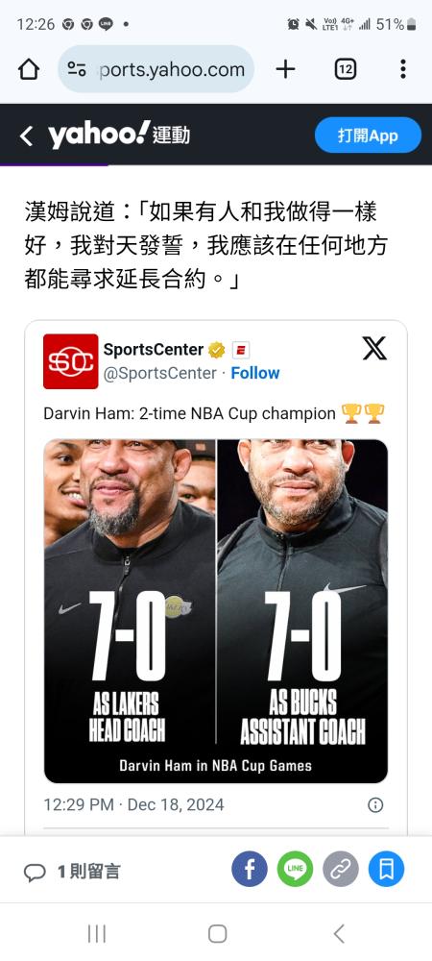Open tweet timestamp Dec 18, 2024

coord(133,804)
